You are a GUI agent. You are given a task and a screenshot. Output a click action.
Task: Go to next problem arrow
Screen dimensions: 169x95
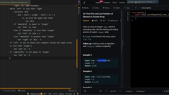tap(120, 91)
